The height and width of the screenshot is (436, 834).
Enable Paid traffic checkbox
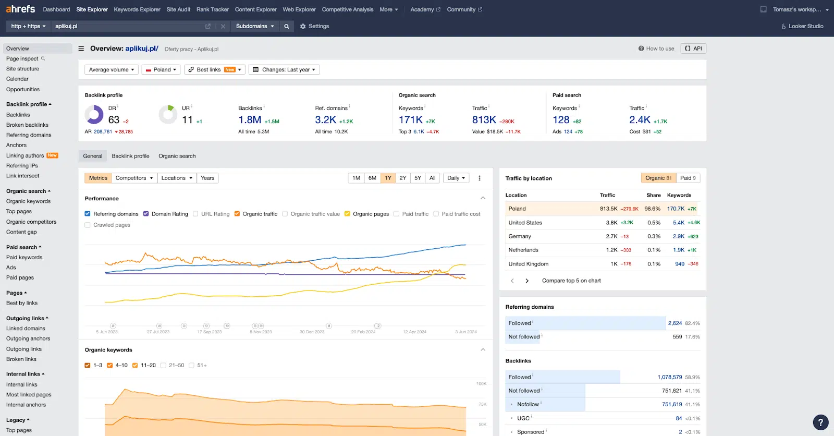click(x=397, y=214)
